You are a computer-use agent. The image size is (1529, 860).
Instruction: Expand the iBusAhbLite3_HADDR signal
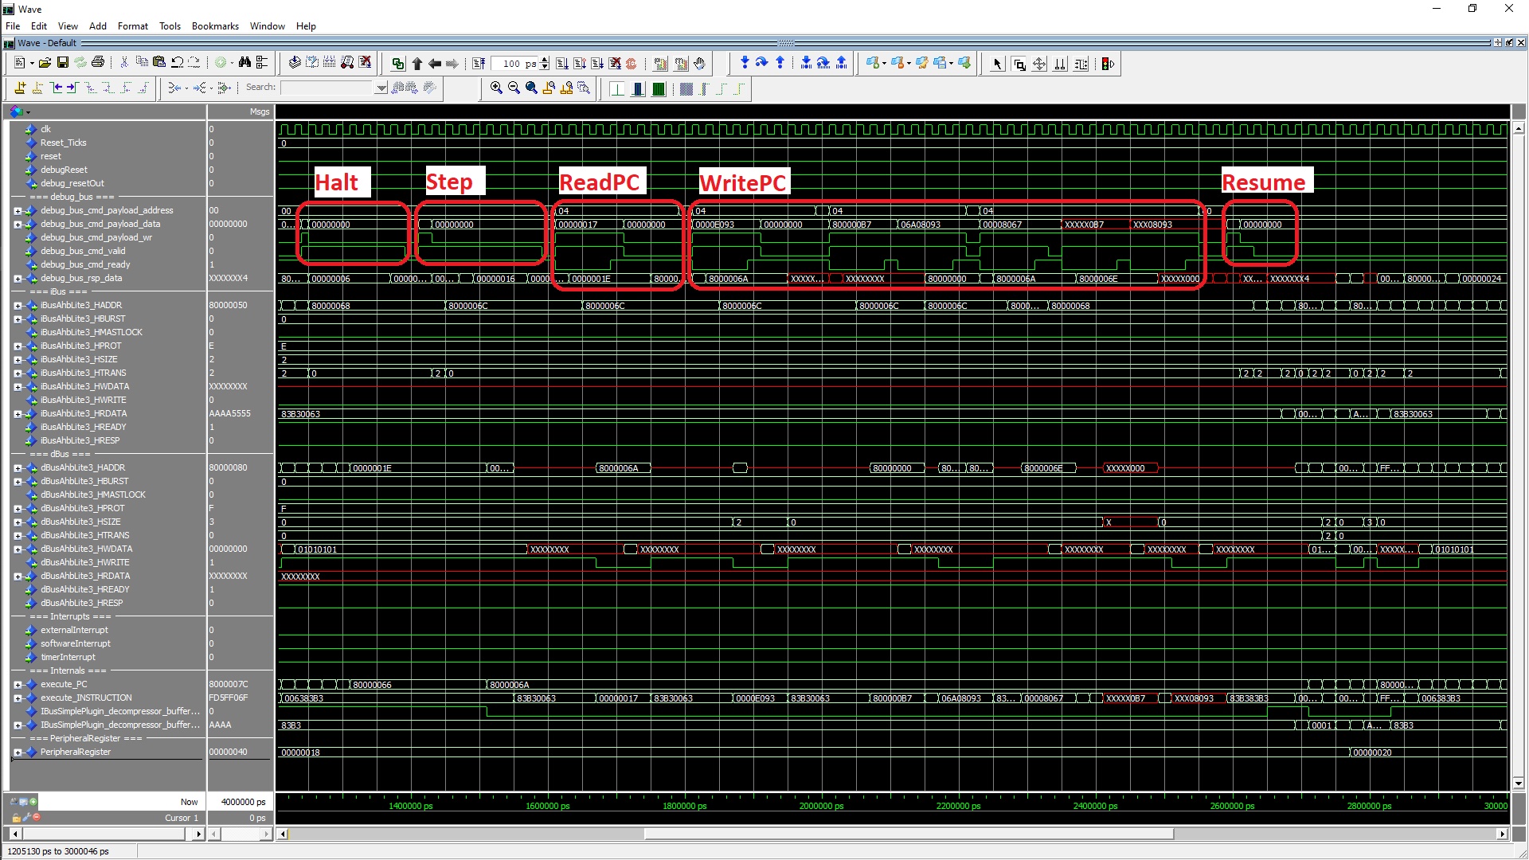(18, 305)
